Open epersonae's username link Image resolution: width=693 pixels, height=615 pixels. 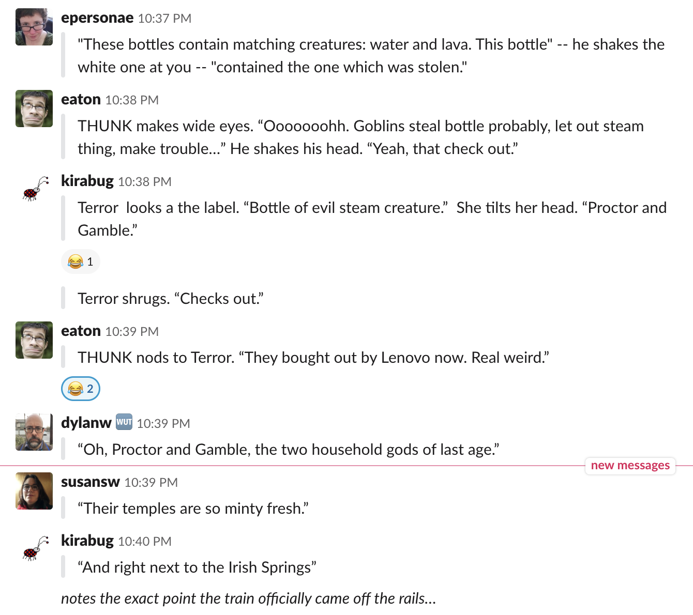(x=97, y=18)
